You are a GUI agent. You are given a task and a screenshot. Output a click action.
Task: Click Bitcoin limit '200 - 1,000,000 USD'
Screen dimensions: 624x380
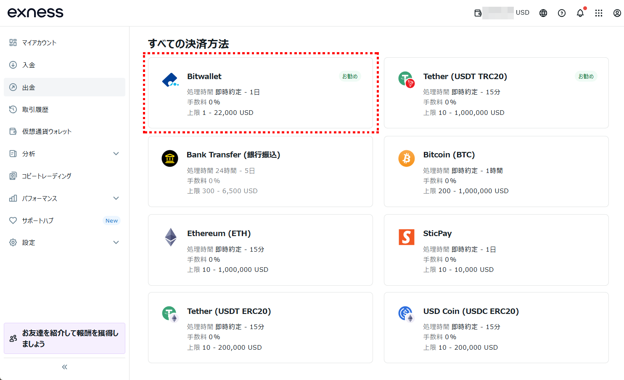pyautogui.click(x=473, y=191)
